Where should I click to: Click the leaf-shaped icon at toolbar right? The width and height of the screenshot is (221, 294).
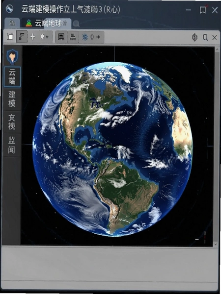(x=194, y=37)
